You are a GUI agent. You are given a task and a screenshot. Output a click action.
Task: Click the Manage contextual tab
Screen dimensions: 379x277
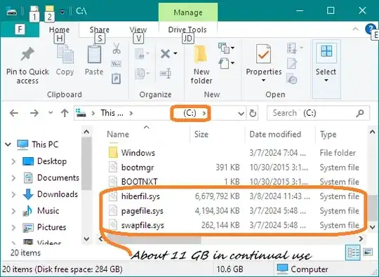[188, 13]
